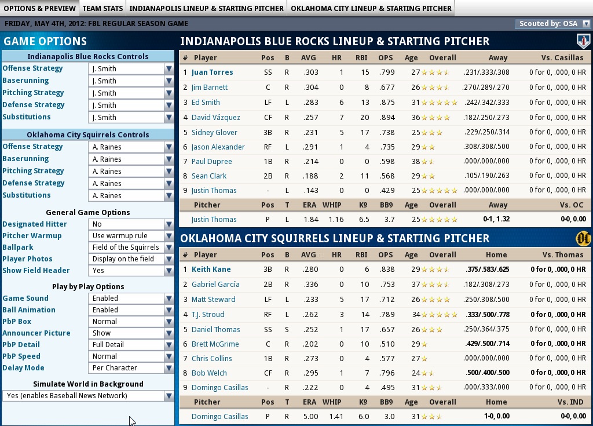
Task: Change the Game Sound setting
Action: [x=131, y=298]
